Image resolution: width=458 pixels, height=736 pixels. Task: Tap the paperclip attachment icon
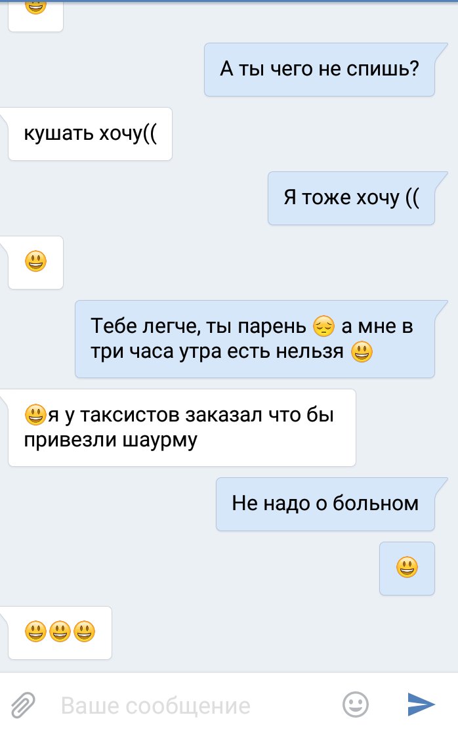pyautogui.click(x=23, y=704)
